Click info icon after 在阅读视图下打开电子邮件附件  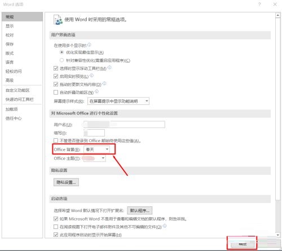tap(165, 226)
